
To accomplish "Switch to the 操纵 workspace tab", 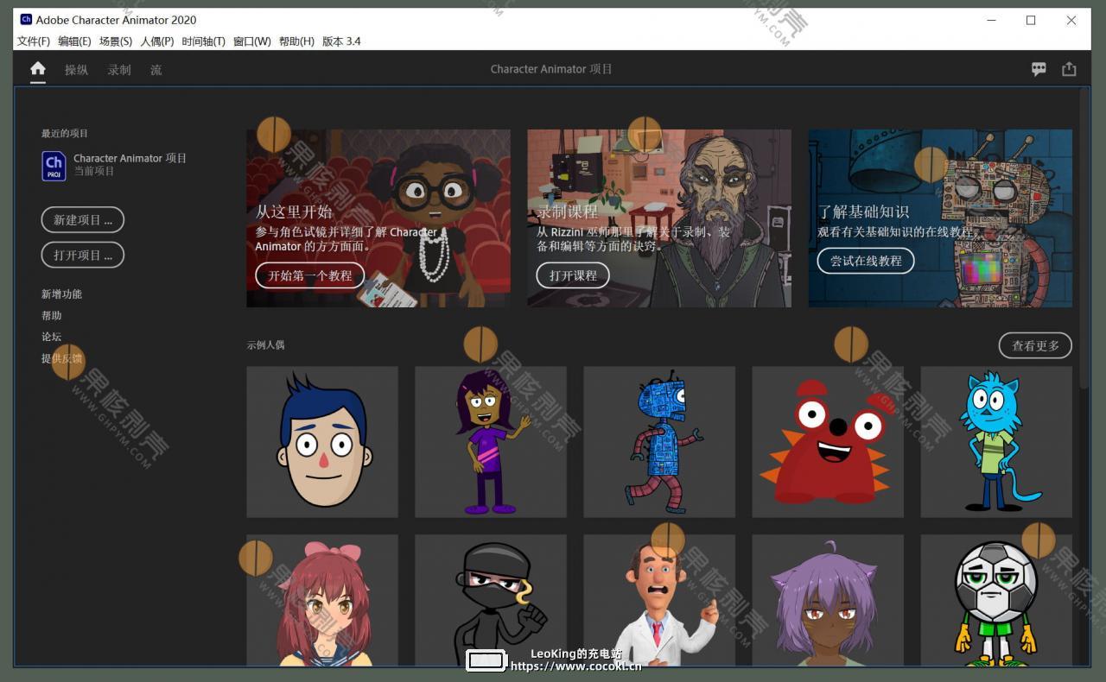I will click(76, 70).
